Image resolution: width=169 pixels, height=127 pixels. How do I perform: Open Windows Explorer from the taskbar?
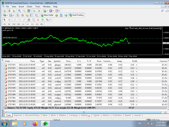(15, 124)
